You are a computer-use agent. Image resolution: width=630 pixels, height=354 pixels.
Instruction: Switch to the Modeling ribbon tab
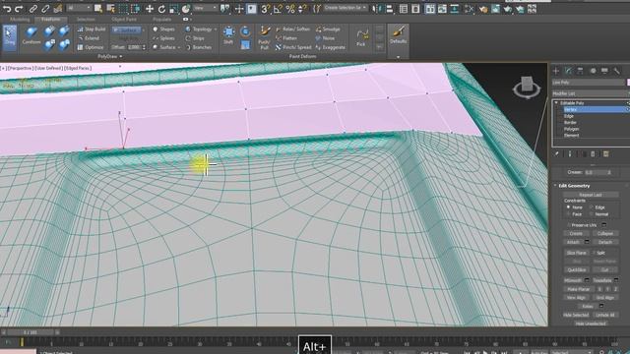[x=20, y=20]
